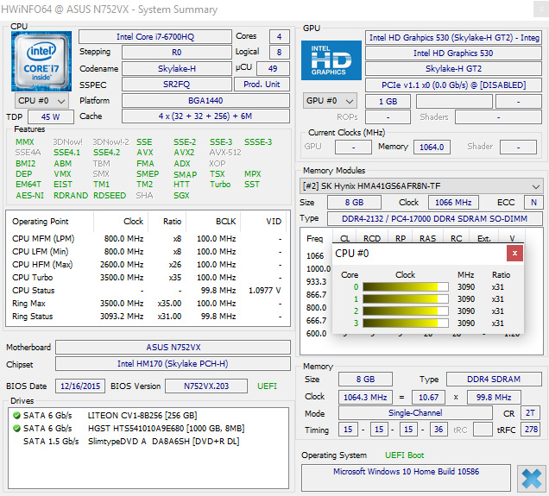Click the Skylake-H codename field
Screen dimensions: 549x496
point(176,68)
